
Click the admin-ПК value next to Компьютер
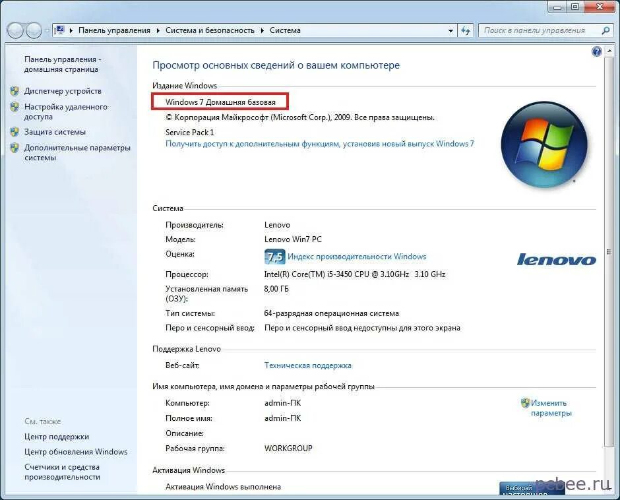coord(282,403)
